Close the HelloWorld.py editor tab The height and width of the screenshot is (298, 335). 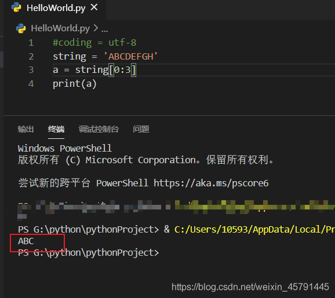click(x=94, y=8)
